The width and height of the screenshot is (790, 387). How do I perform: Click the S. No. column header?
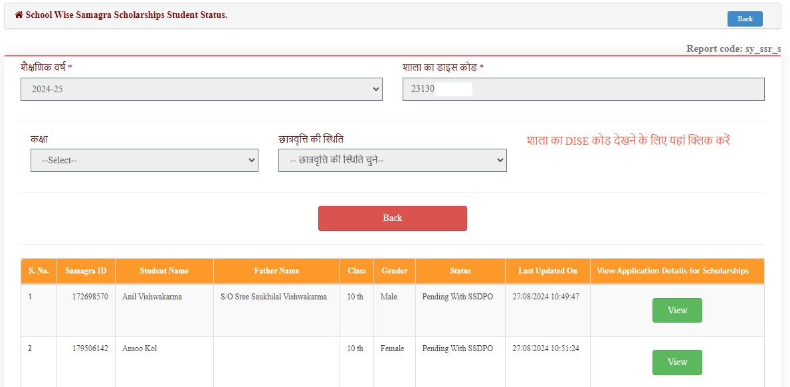39,271
